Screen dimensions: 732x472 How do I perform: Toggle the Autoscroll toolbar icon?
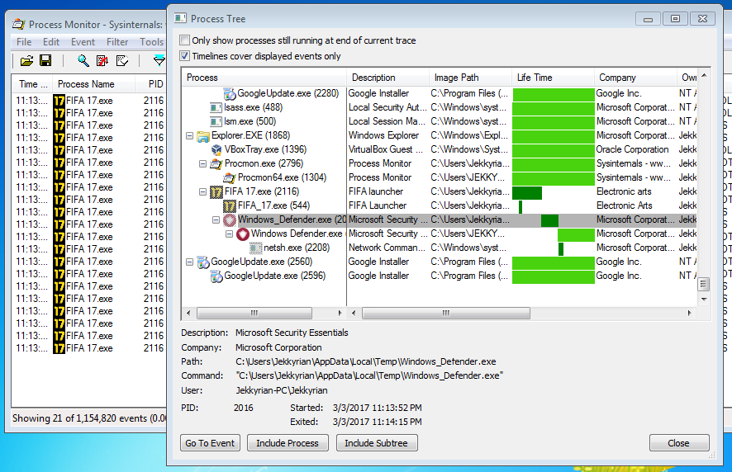(102, 60)
